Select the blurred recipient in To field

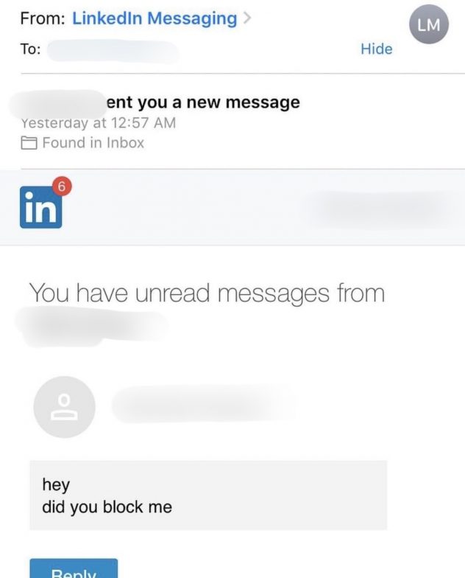point(113,50)
